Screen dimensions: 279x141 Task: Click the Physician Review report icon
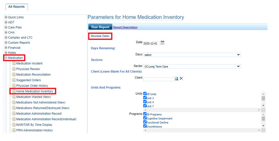coord(14,69)
